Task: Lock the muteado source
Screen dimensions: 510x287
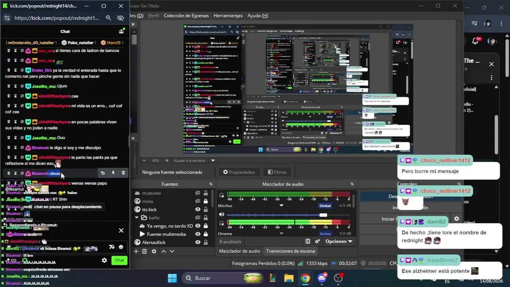Action: pyautogui.click(x=206, y=193)
